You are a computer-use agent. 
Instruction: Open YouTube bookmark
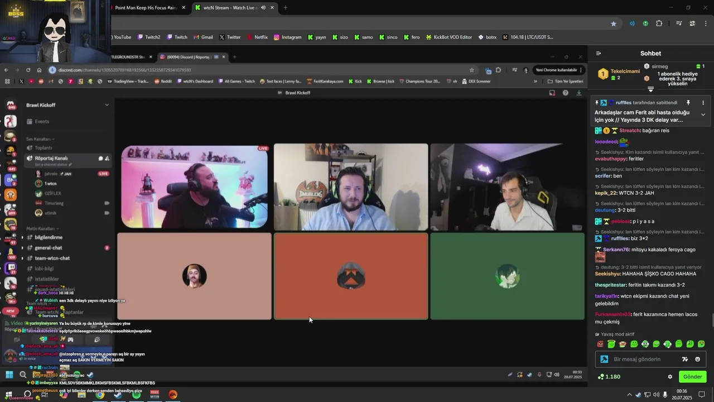(x=122, y=37)
